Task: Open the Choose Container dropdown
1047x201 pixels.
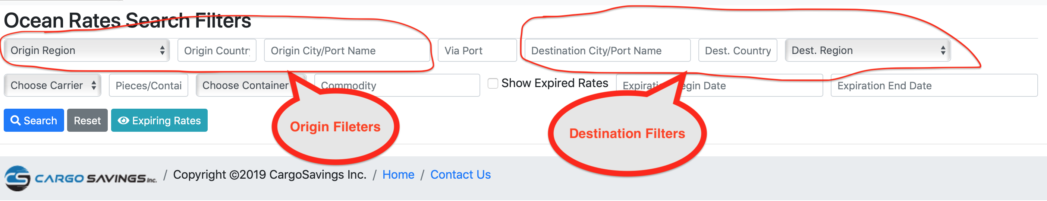Action: click(245, 85)
